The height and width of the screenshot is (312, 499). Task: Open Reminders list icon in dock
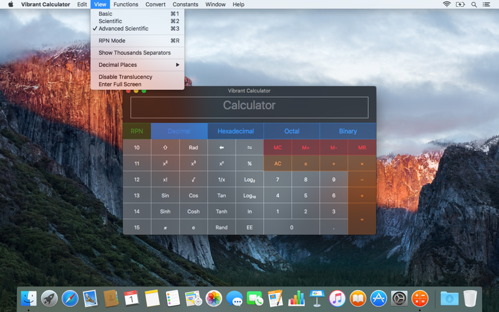point(173,299)
